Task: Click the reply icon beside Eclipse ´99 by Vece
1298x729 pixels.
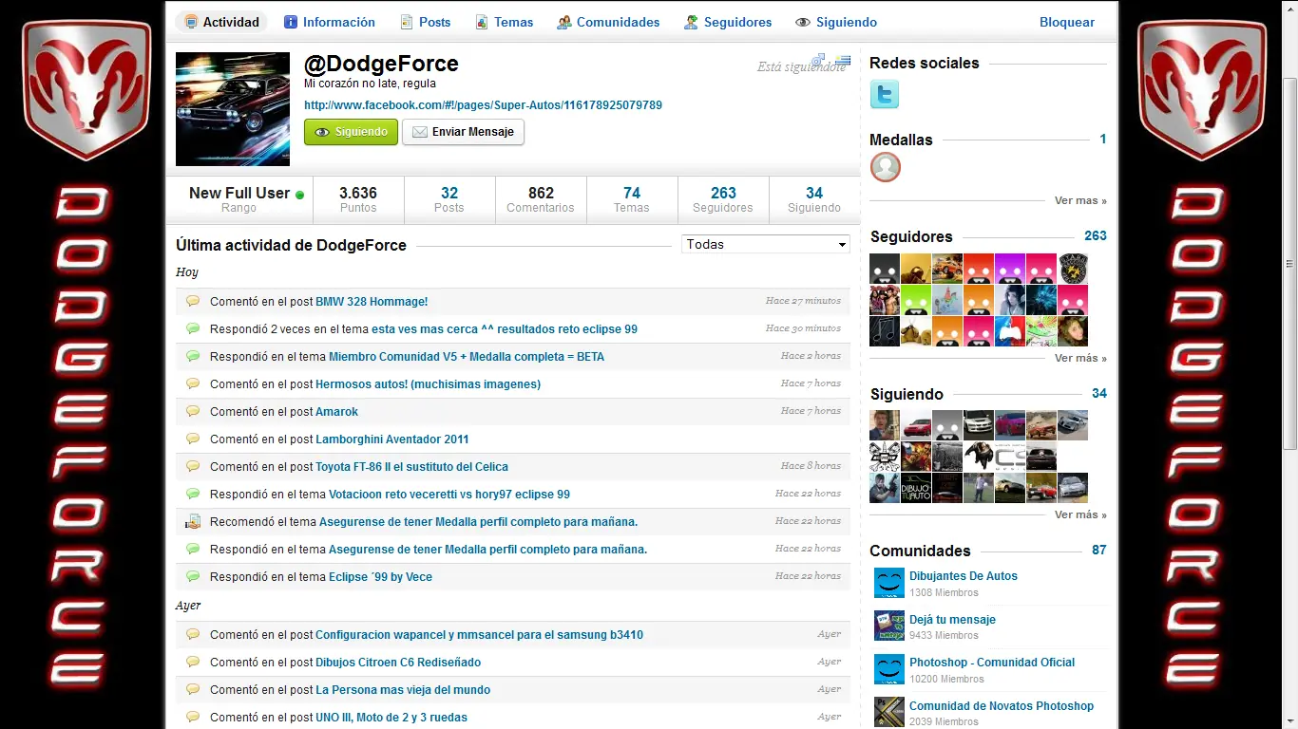Action: tap(193, 576)
